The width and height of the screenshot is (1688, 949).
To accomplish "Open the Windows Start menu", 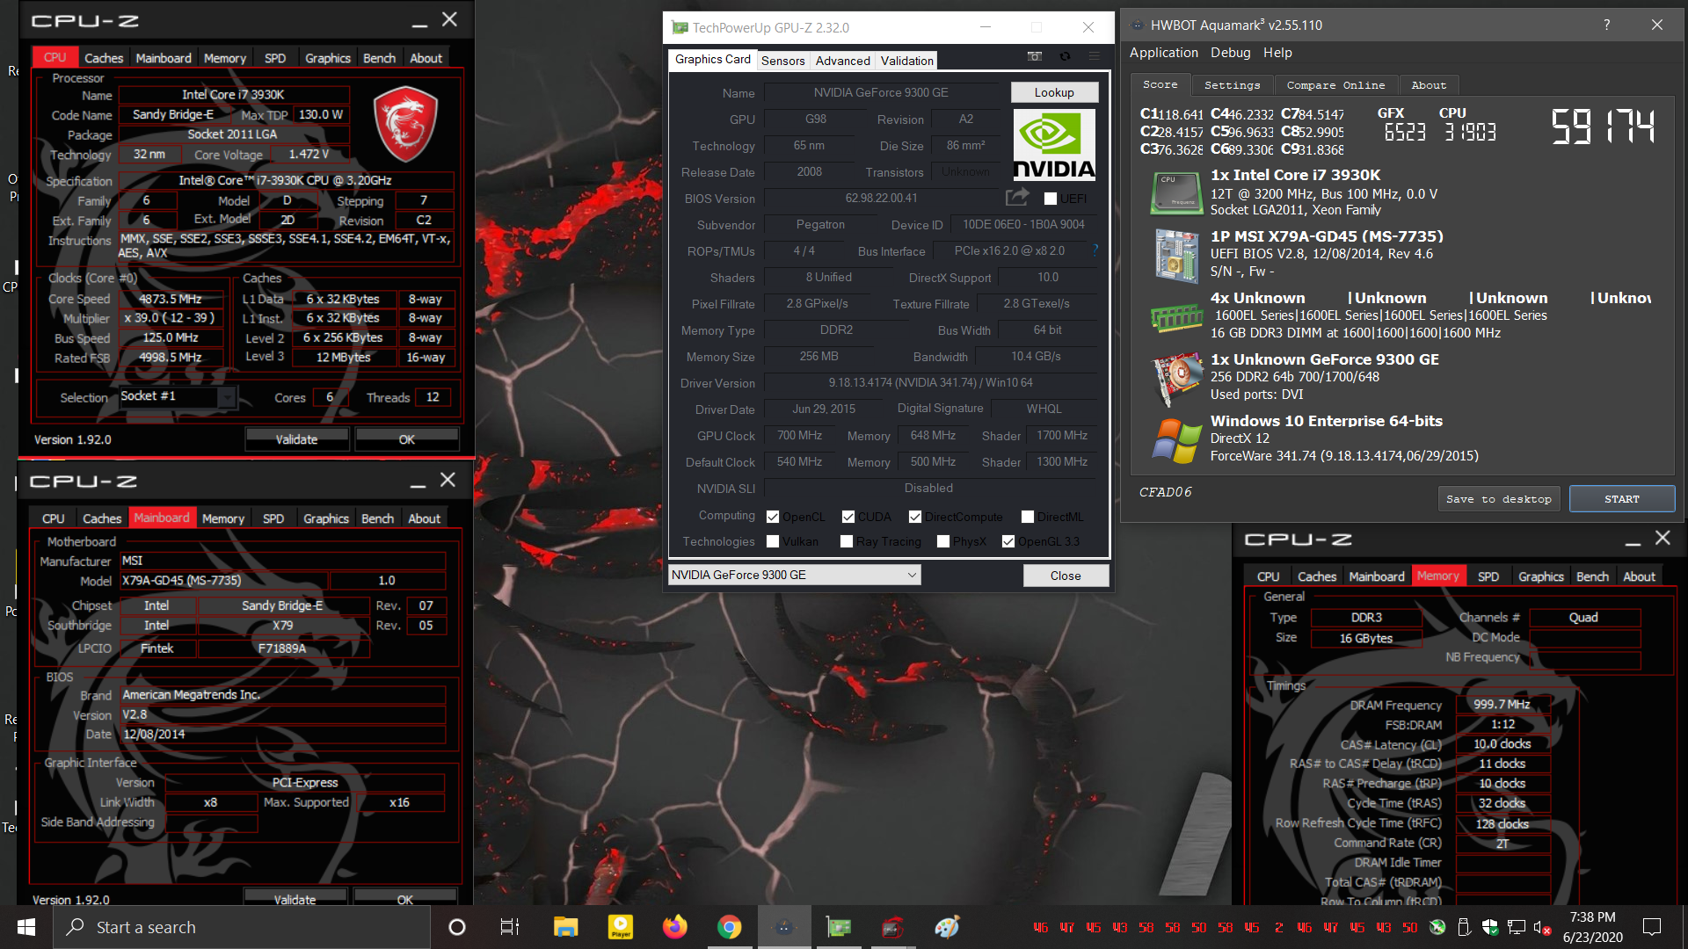I will tap(26, 927).
